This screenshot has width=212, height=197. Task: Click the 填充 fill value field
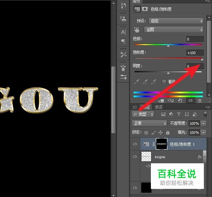pyautogui.click(x=194, y=133)
